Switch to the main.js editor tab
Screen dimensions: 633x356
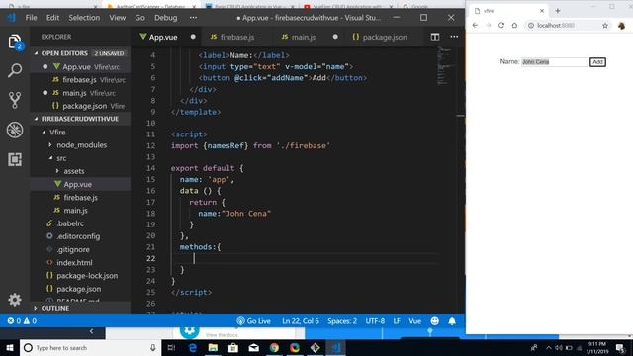point(309,37)
